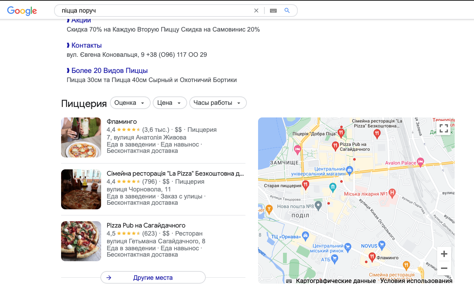The height and width of the screenshot is (291, 474).
Task: Click the orange cocktail bar pin
Action: click(x=269, y=209)
